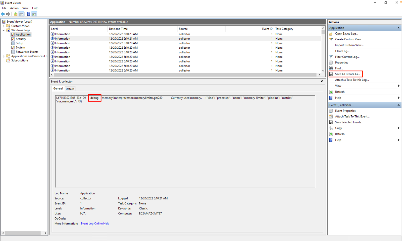
Task: Expand the Custom Views tree node
Action: coord(3,26)
